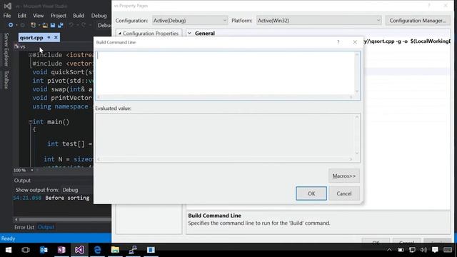This screenshot has width=457, height=257.
Task: Open the Platform dropdown
Action: (319, 21)
